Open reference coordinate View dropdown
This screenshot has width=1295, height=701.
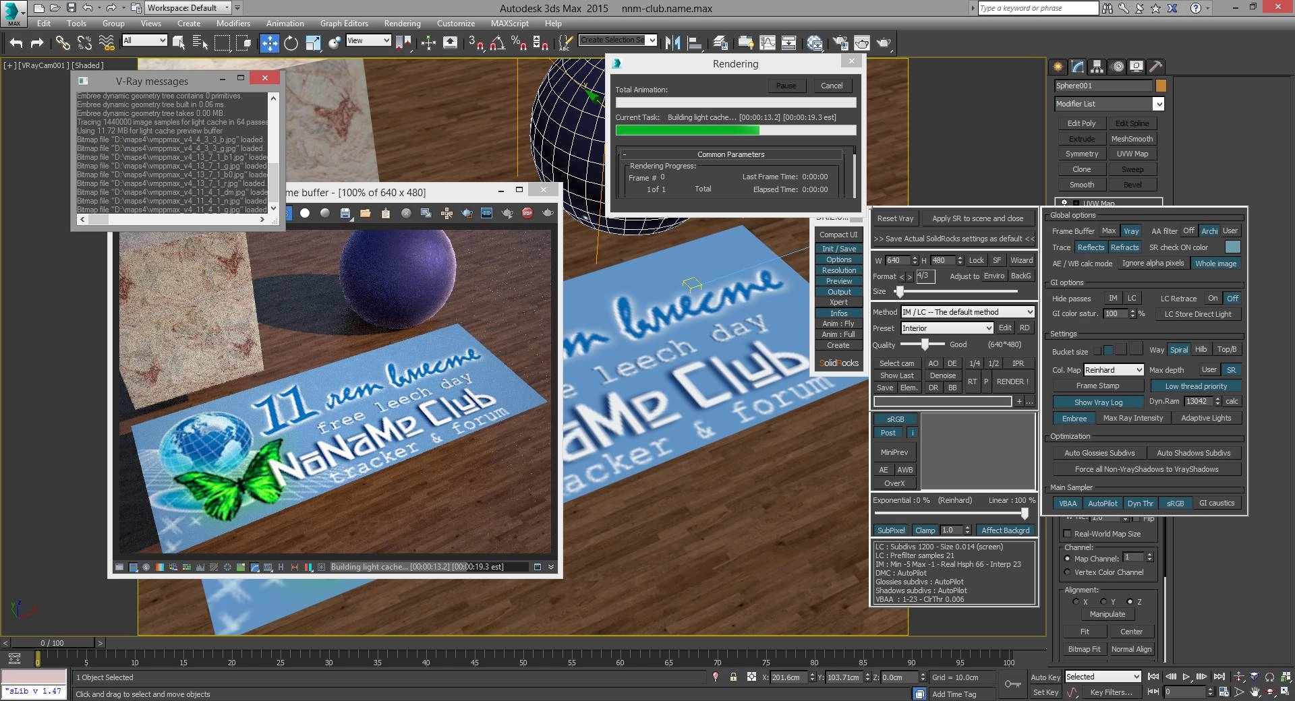click(368, 40)
